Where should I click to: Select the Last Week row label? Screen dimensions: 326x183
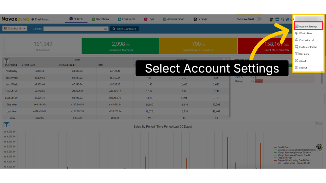(12, 84)
